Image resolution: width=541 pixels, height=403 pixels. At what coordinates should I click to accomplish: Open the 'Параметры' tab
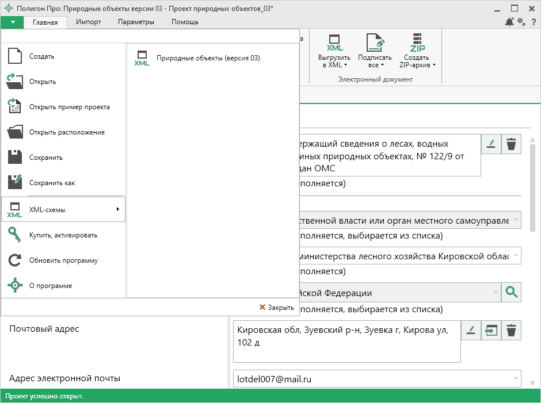pos(136,22)
